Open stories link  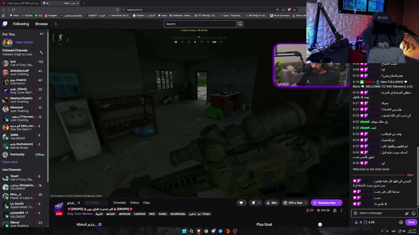[x=24, y=42]
